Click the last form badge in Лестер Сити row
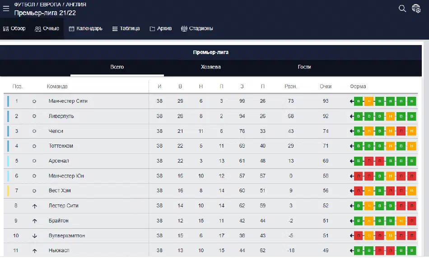429x258 pixels. tap(411, 206)
